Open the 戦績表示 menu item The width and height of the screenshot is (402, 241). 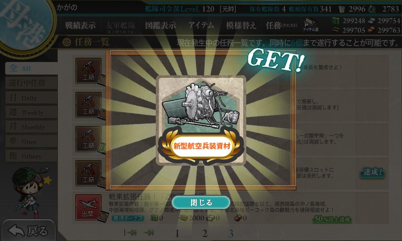point(80,25)
